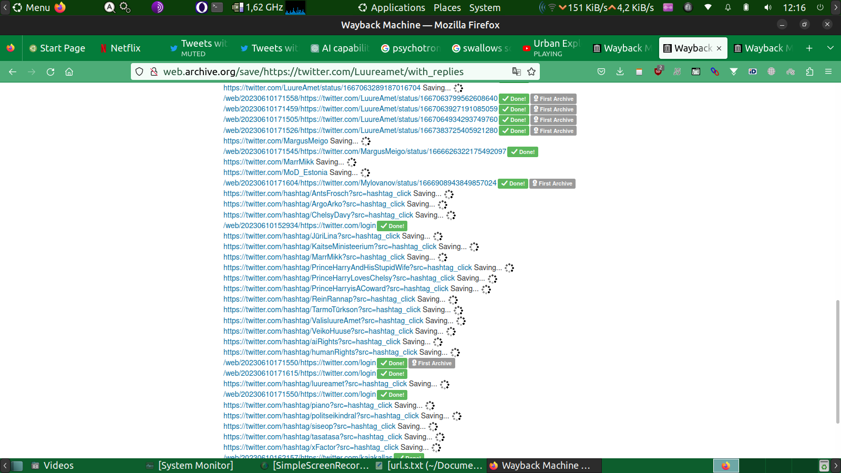Save page to Pocket
The height and width of the screenshot is (473, 841).
pyautogui.click(x=601, y=72)
